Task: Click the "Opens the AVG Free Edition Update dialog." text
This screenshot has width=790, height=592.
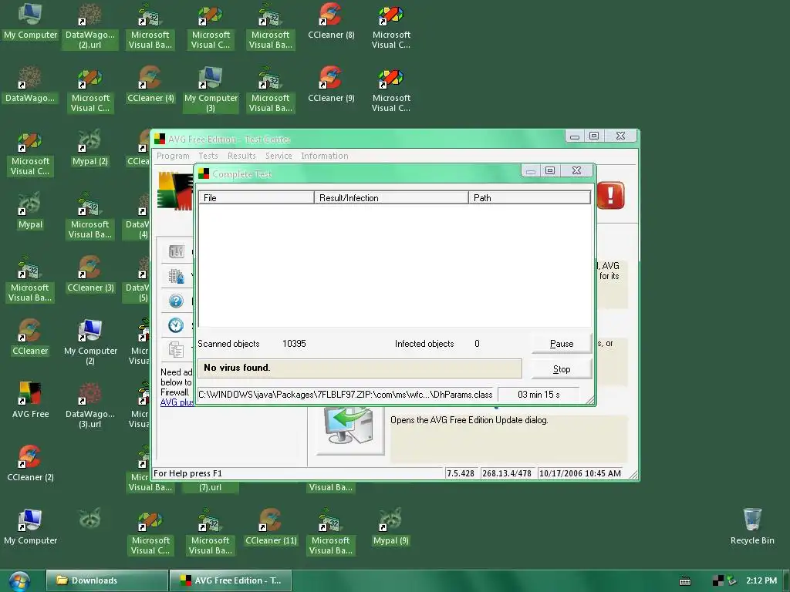Action: [469, 420]
